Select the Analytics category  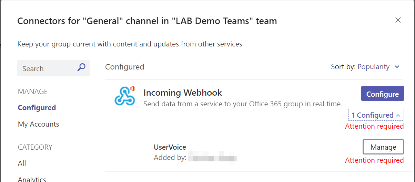pos(32,179)
